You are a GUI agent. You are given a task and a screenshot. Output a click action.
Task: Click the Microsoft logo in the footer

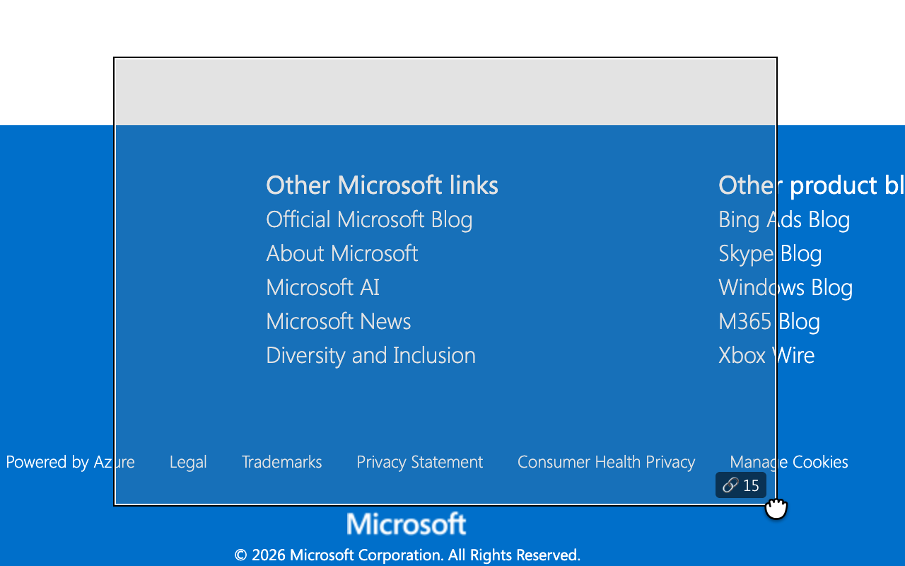(x=407, y=524)
